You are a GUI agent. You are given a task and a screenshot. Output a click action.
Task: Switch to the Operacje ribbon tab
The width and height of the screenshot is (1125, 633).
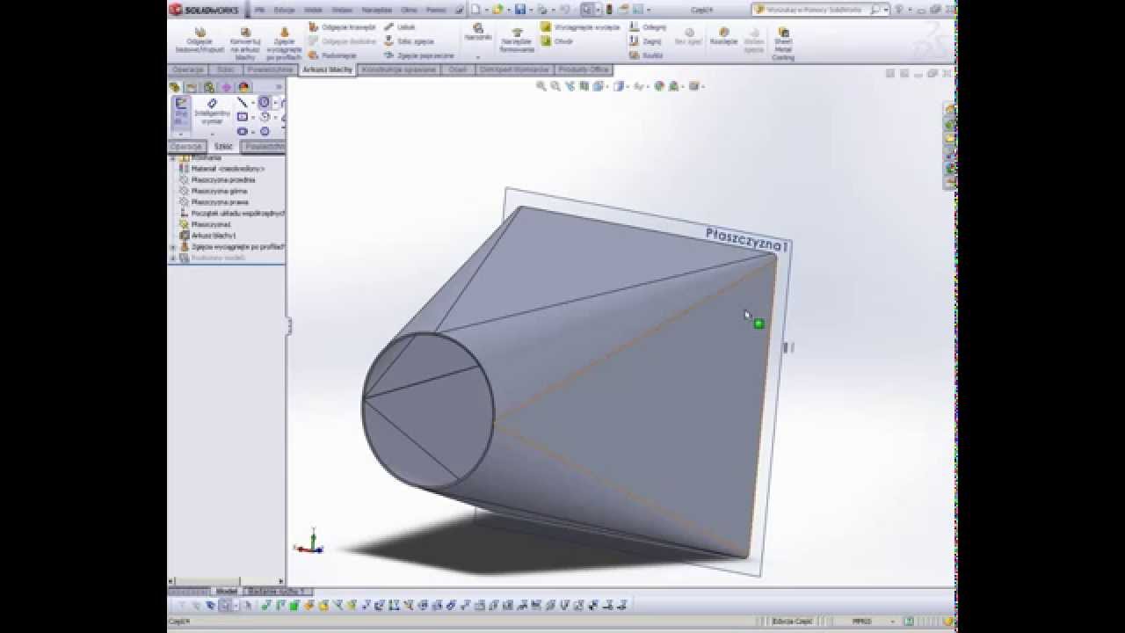(189, 69)
